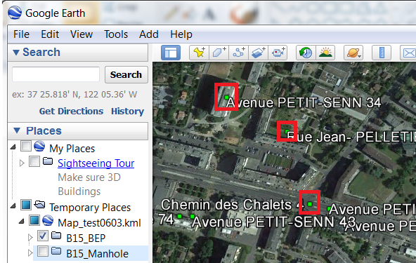Check the My Places checkbox

pyautogui.click(x=26, y=146)
